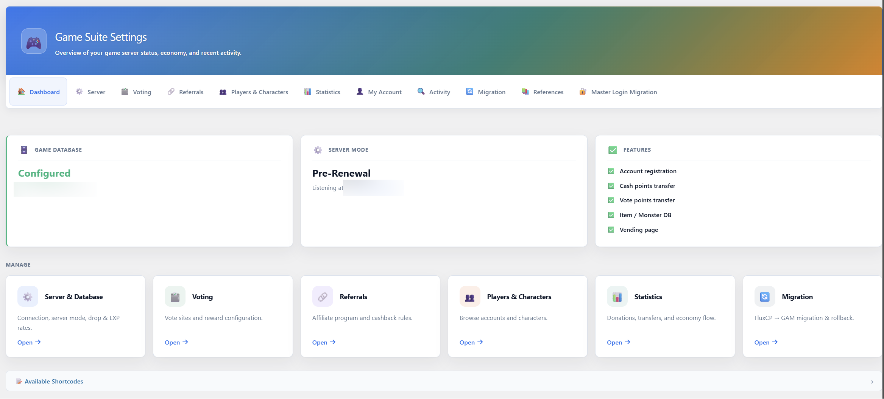Click the Players & Characters card icon
Screen dimensions: 884x399
(x=470, y=297)
